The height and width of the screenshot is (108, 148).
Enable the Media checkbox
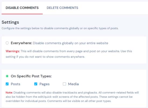coord(64,84)
